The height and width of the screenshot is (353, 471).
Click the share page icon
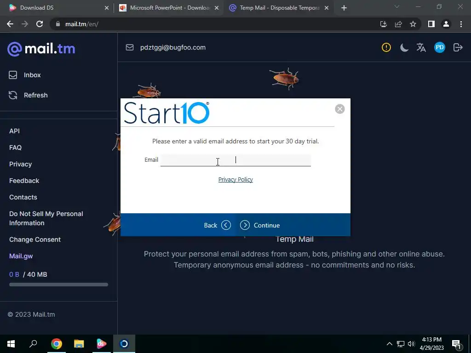(x=398, y=24)
